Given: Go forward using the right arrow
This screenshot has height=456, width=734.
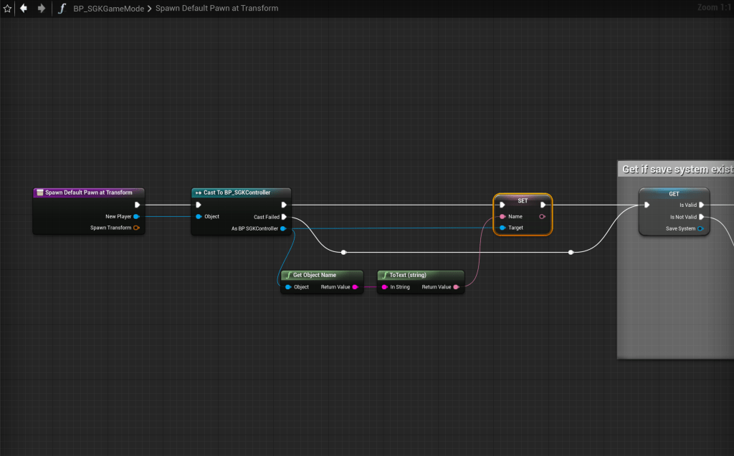Looking at the screenshot, I should [42, 9].
